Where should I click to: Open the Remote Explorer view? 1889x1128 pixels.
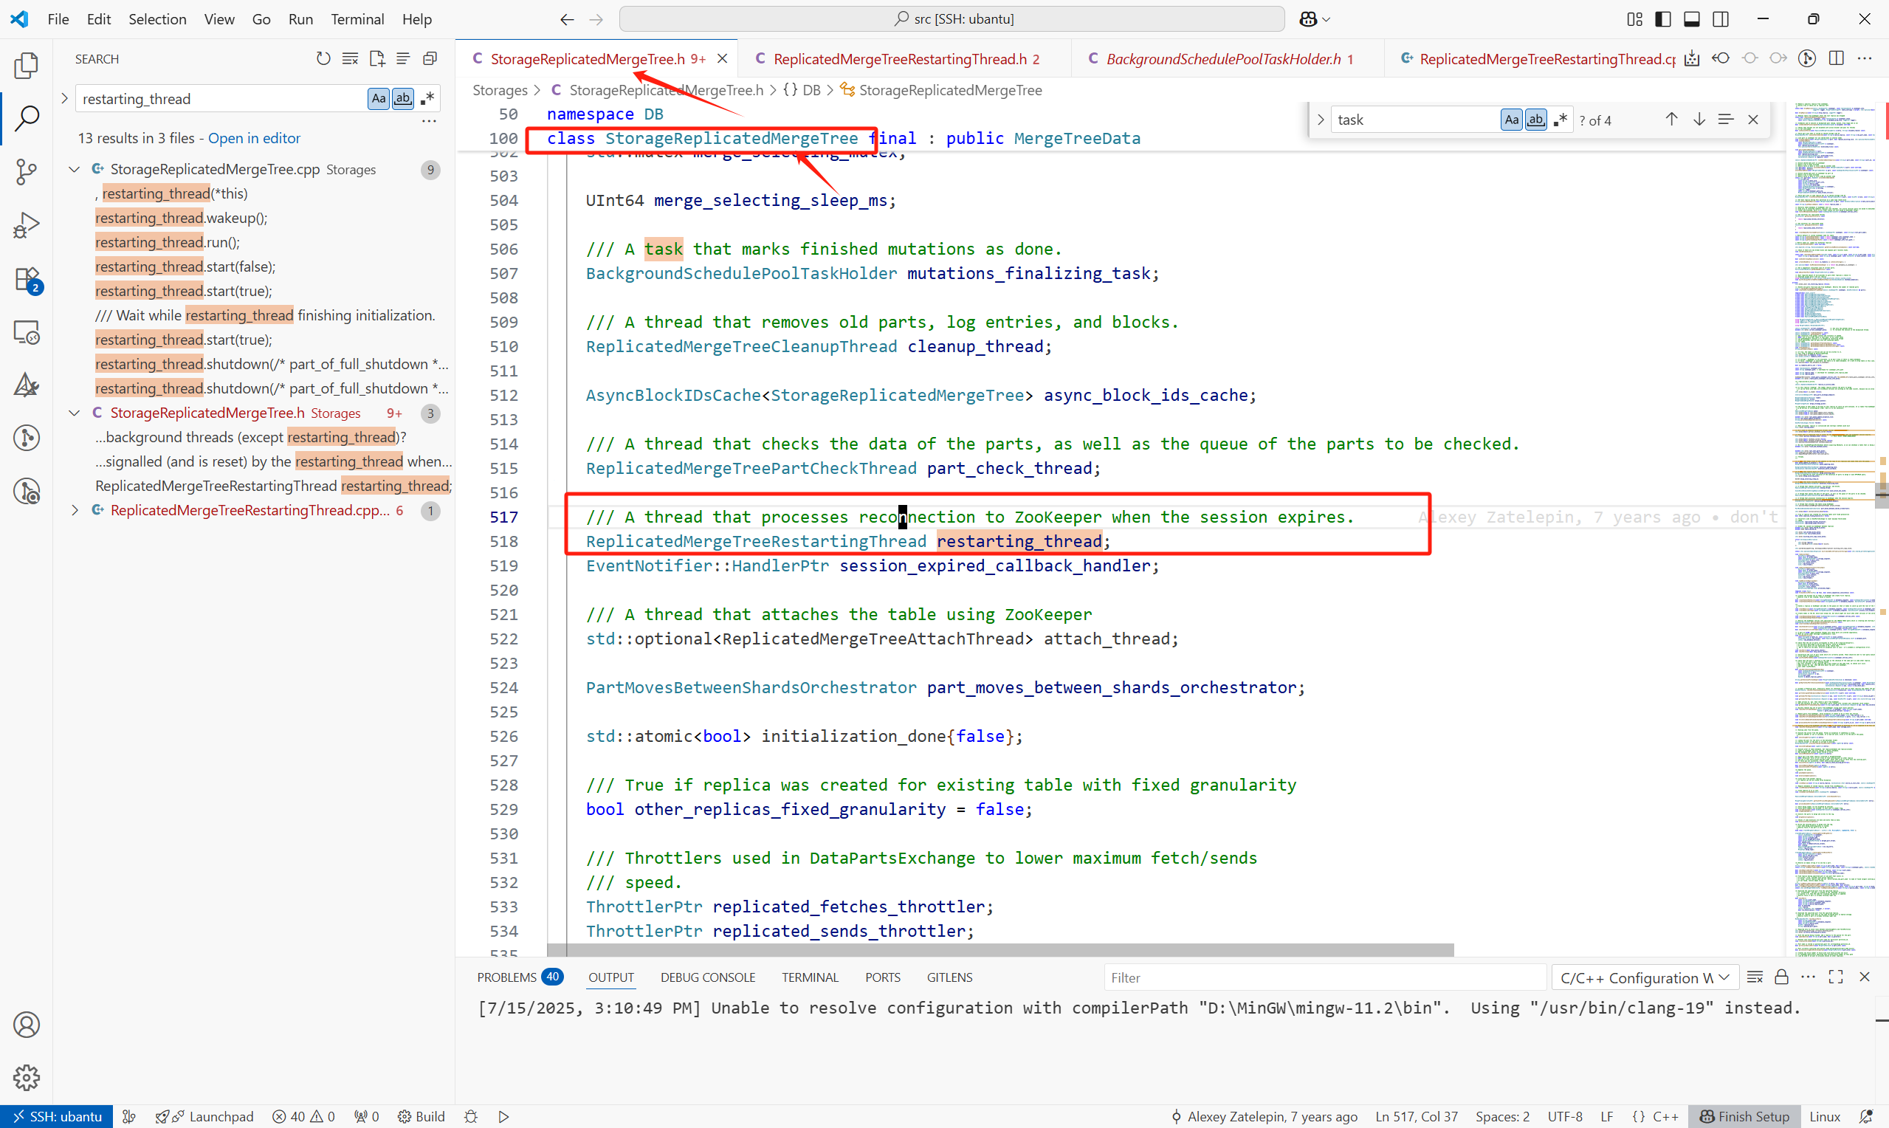[26, 332]
